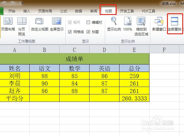Click the Undo arrow in quick access toolbar
Image resolution: width=184 pixels, height=135 pixels.
click(x=4, y=3)
